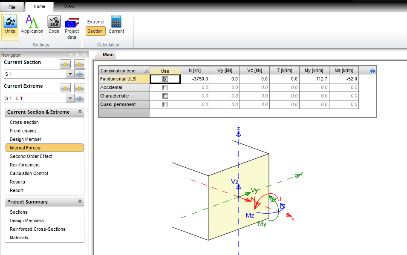The image size is (407, 255).
Task: Switch to the View ribbon tab
Action: (x=69, y=6)
